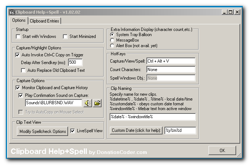Click the Clip Naming group label
Image resolution: width=249 pixels, height=165 pixels.
[x=121, y=88]
